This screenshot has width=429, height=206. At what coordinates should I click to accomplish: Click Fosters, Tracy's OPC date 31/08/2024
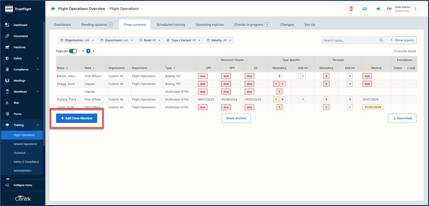[x=230, y=100]
